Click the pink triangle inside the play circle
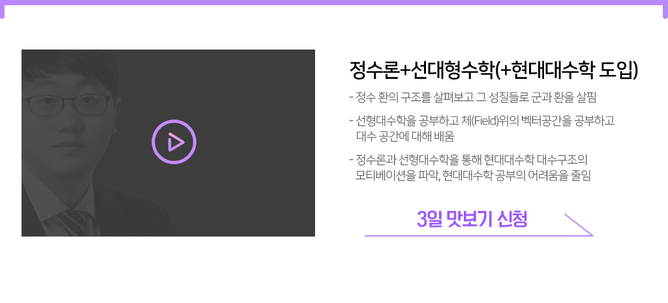Viewport: 668px width, 303px height. 175,141
